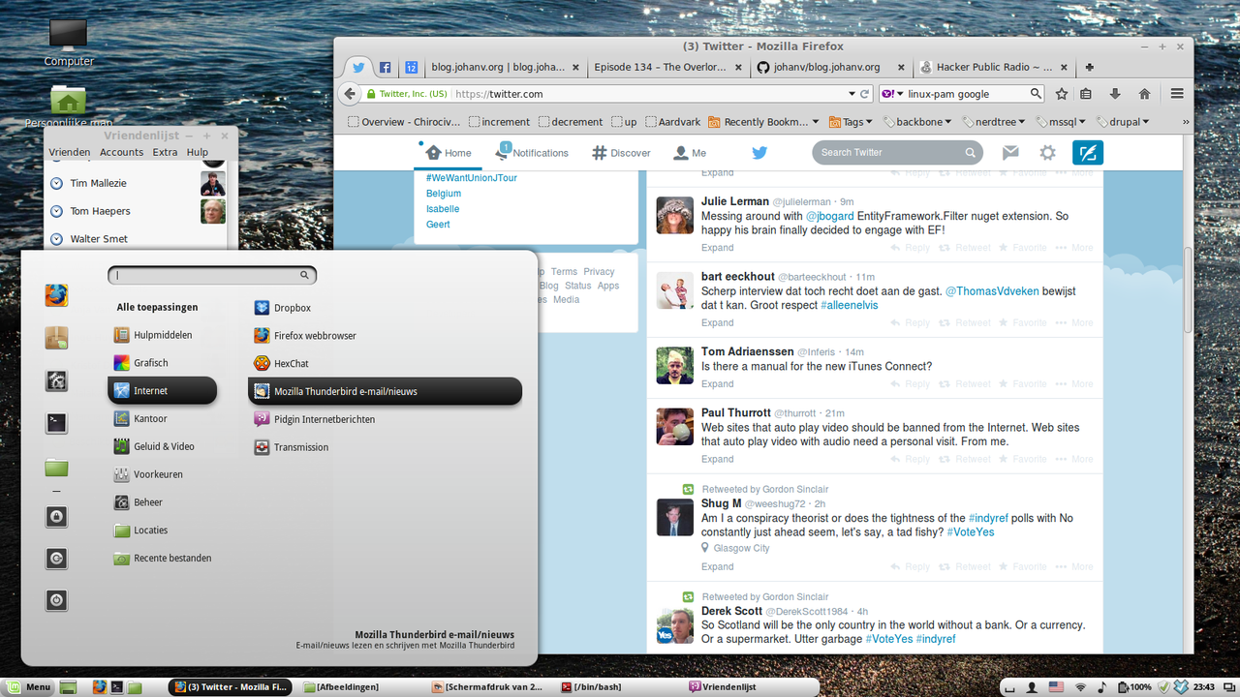Show more bookmarks with the overflow chevron
This screenshot has width=1240, height=697.
pyautogui.click(x=1186, y=122)
